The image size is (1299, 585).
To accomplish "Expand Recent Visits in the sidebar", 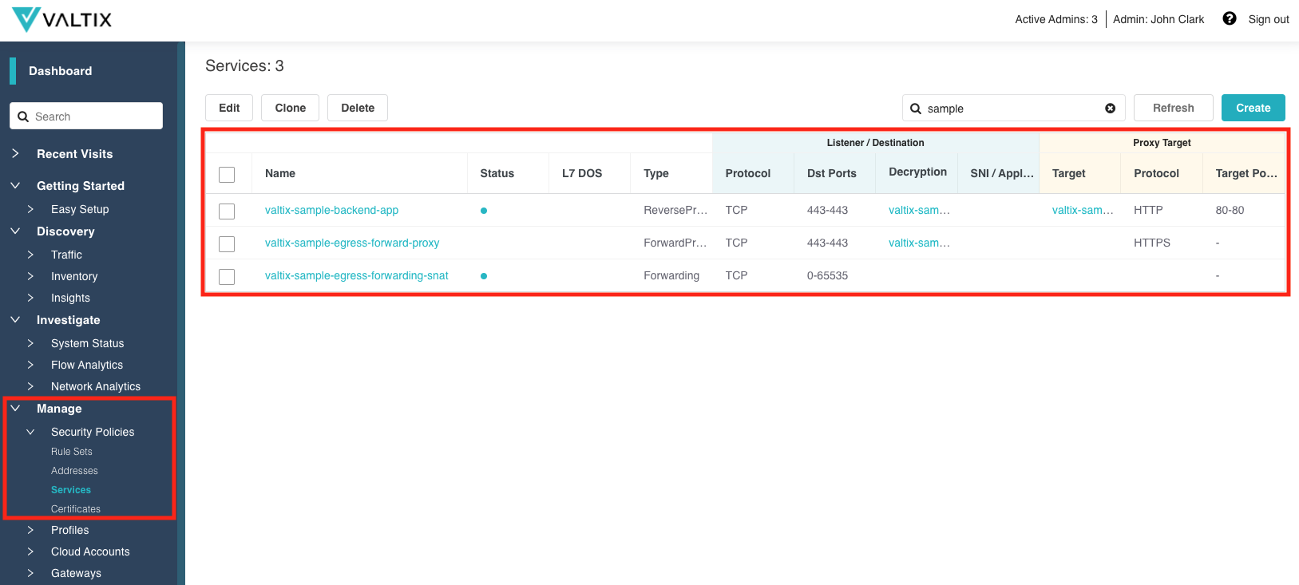I will (15, 153).
